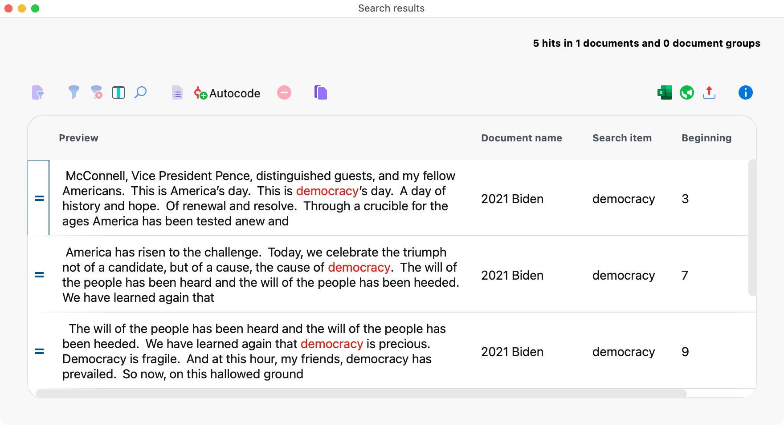Show information with the blue info icon
The height and width of the screenshot is (425, 784).
click(745, 92)
